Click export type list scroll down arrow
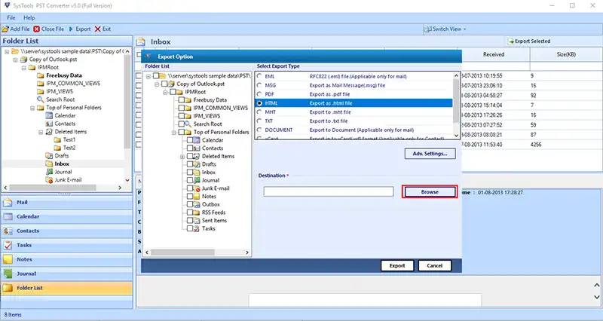Image resolution: width=603 pixels, height=321 pixels. pos(457,136)
